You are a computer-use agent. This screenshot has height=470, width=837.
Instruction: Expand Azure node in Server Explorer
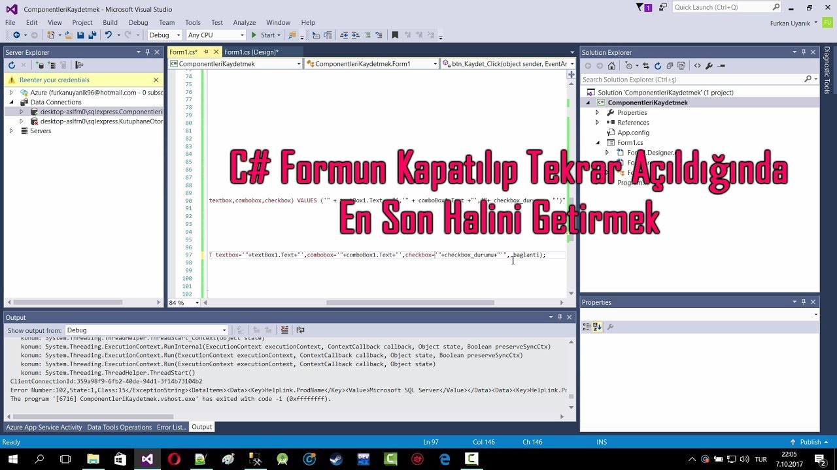pos(11,93)
